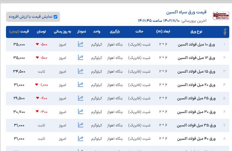Click the قیمت ورق سیاه اکسین title
Screen dimensions: 232x151
point(186,12)
